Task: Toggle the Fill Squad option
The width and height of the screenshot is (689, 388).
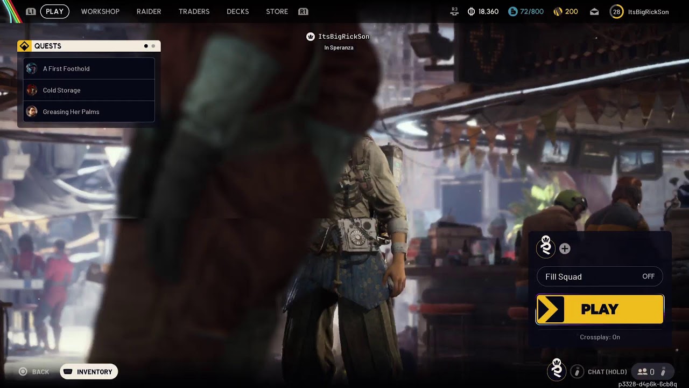Action: 600,276
